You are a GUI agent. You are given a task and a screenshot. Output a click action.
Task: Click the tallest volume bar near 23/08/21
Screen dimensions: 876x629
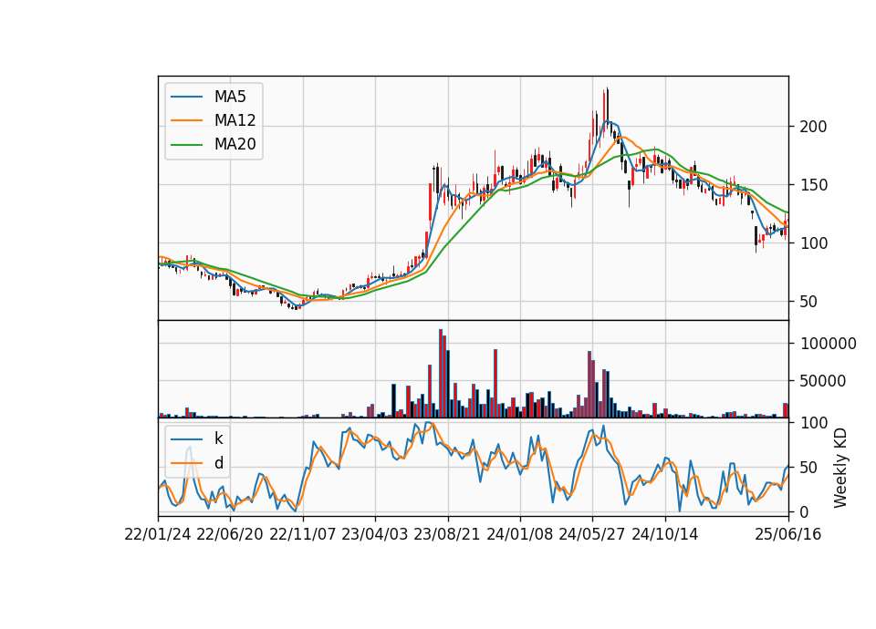click(x=441, y=374)
